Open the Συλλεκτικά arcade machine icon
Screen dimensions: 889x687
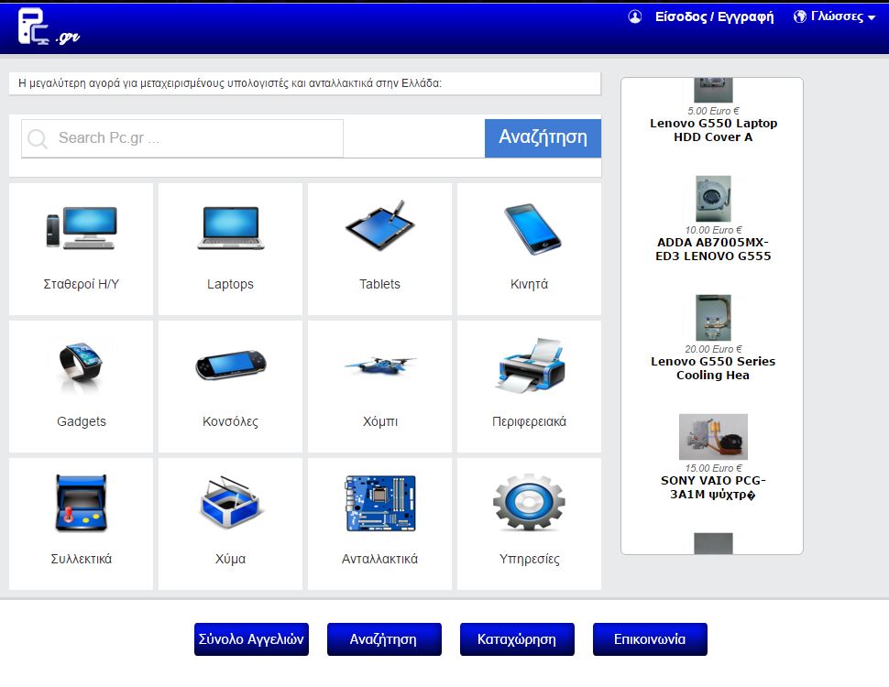point(81,503)
